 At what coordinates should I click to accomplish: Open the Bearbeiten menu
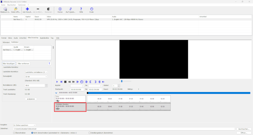click(x=12, y=5)
